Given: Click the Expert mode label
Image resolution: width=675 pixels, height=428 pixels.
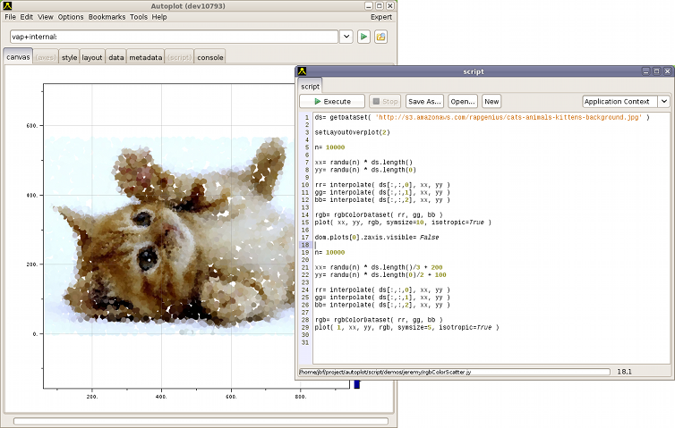Looking at the screenshot, I should click(x=381, y=17).
